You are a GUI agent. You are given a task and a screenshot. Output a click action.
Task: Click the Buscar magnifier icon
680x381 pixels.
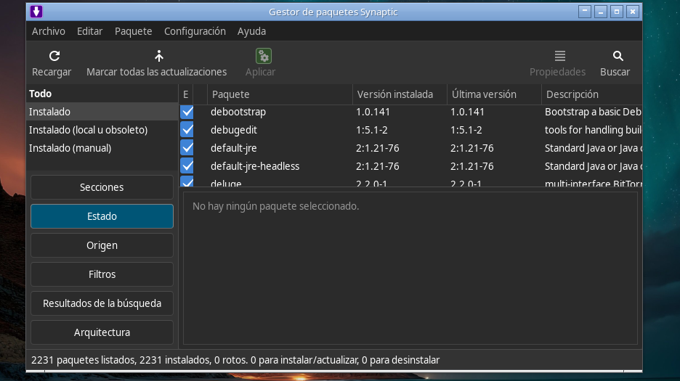(x=618, y=56)
